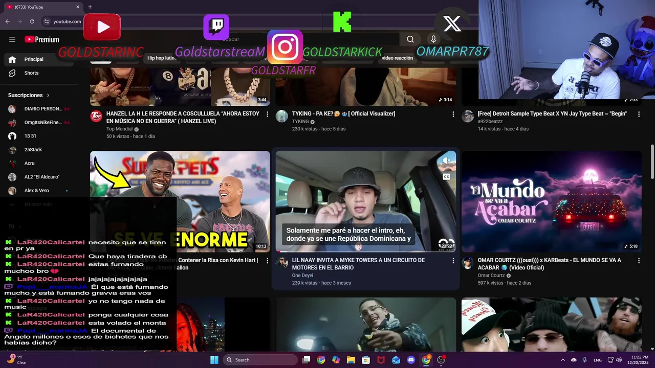The width and height of the screenshot is (655, 368).
Task: Open LIL NAAY INVITA A MYKE TOWERS title
Action: tap(358, 264)
